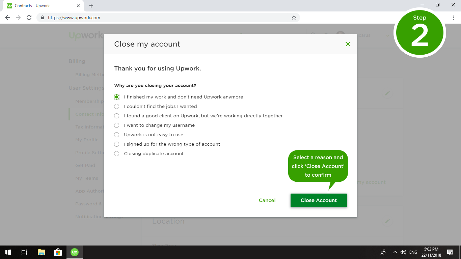The height and width of the screenshot is (259, 461).
Task: Click the browser address bar
Action: pyautogui.click(x=165, y=18)
